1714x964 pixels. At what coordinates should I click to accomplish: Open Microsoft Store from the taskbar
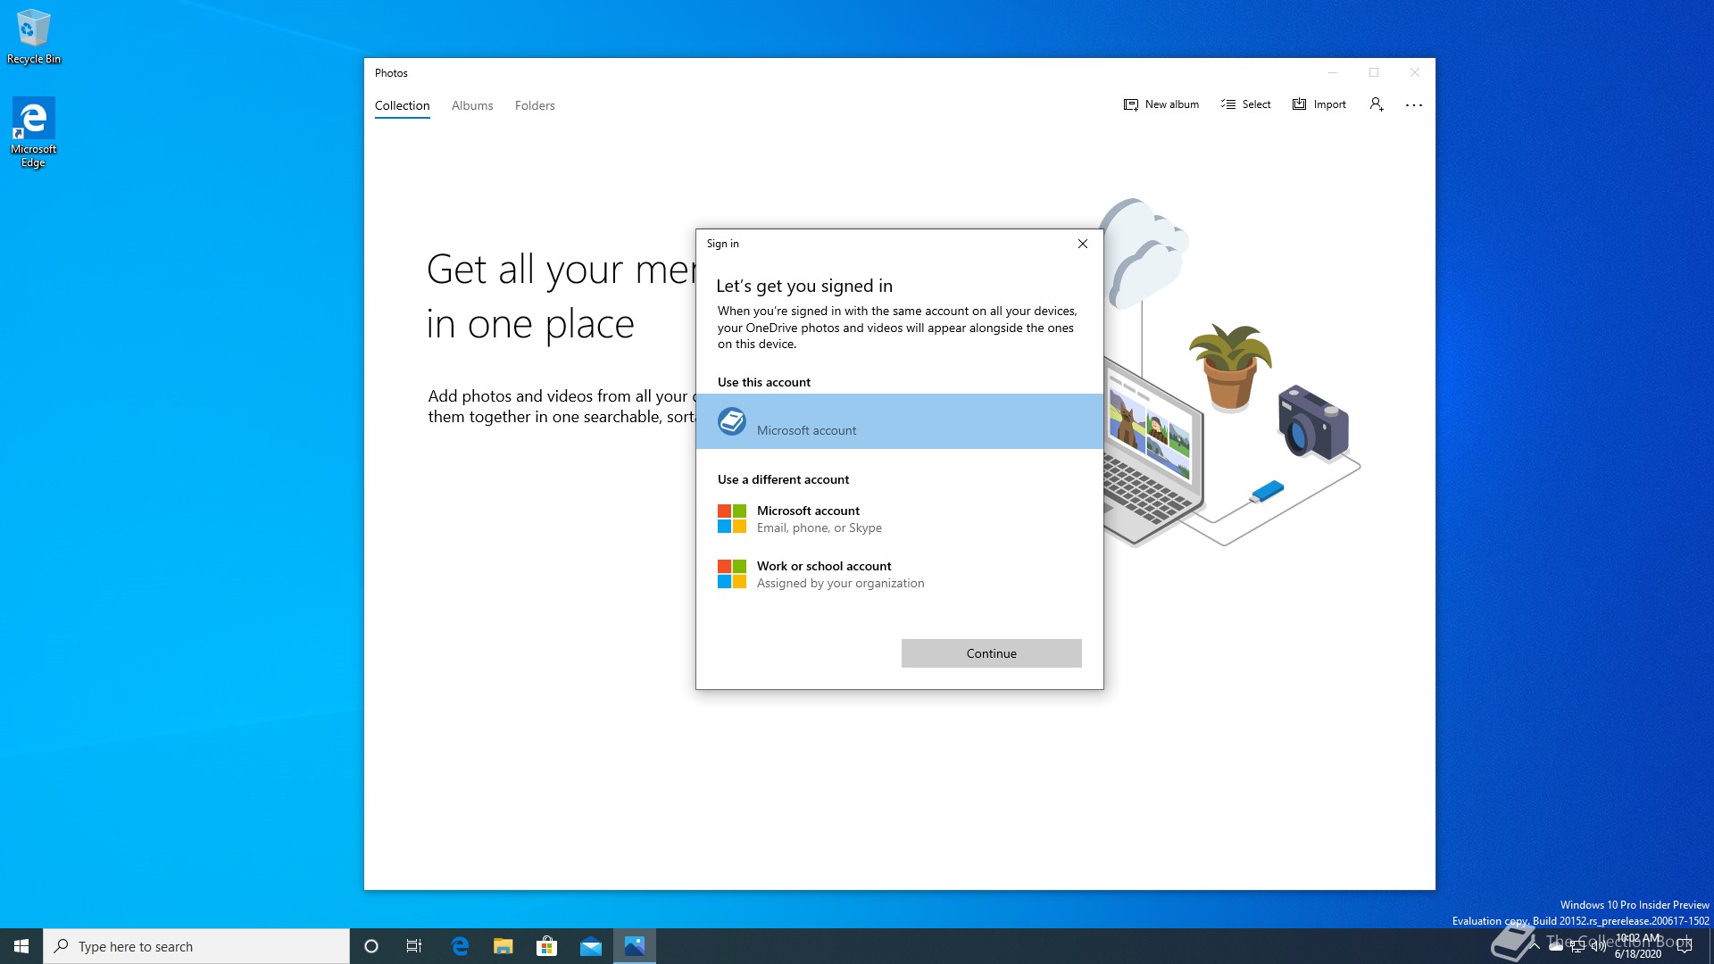tap(546, 946)
